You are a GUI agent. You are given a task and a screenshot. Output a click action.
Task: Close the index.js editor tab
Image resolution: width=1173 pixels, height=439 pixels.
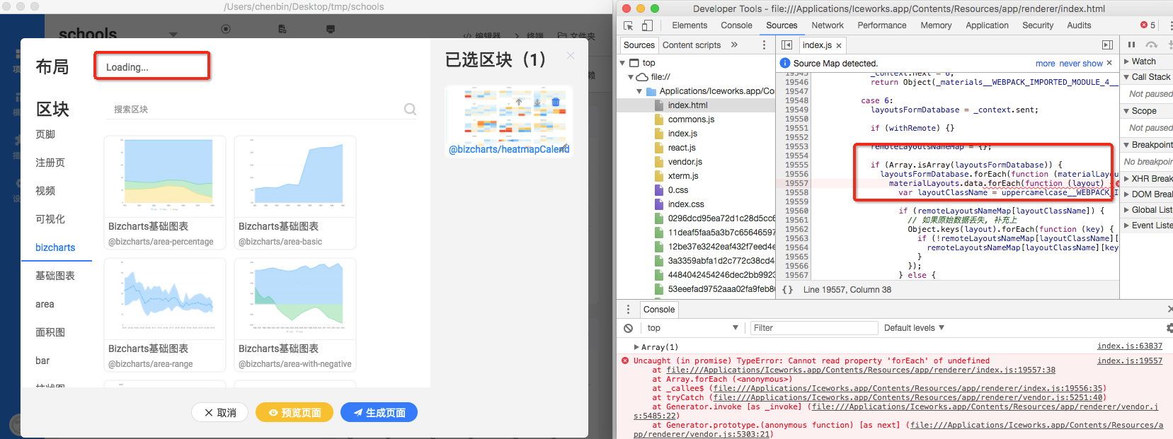pyautogui.click(x=839, y=45)
